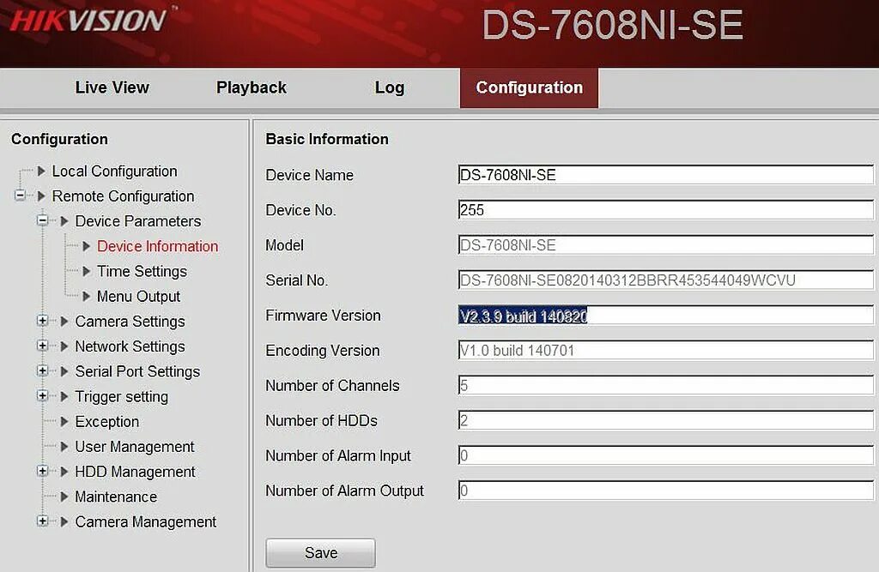Expand the Trigger setting plus box

coord(43,395)
